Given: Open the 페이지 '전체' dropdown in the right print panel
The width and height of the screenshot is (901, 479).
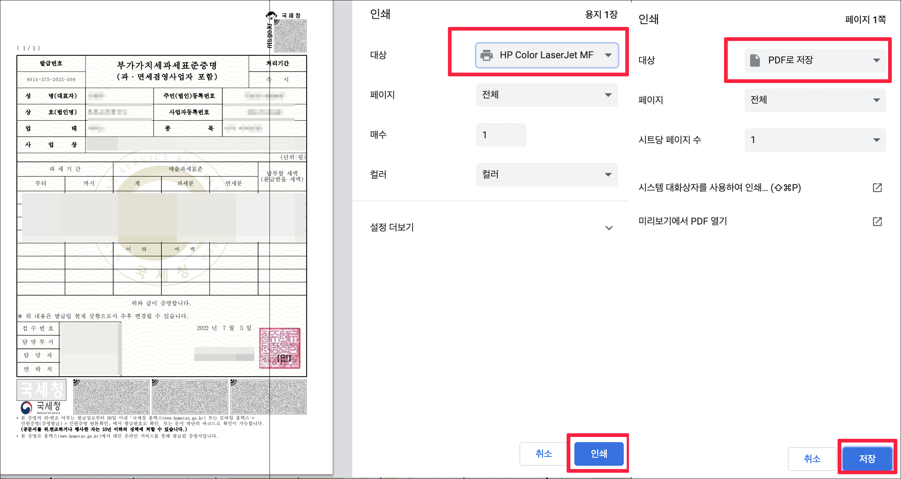Looking at the screenshot, I should [x=815, y=100].
